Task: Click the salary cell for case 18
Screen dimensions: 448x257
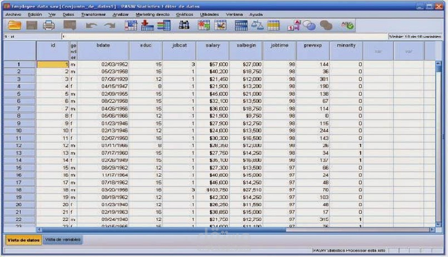Action: (x=212, y=190)
